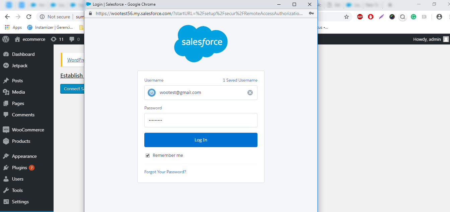450x212 pixels.
Task: Open the updates indicator showing 11
Action: click(57, 39)
